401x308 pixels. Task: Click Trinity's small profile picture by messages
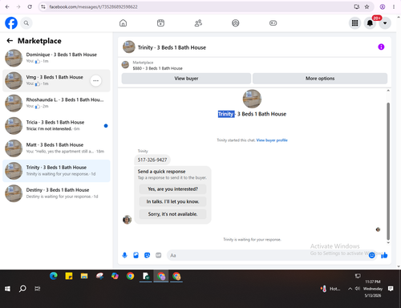point(127,220)
